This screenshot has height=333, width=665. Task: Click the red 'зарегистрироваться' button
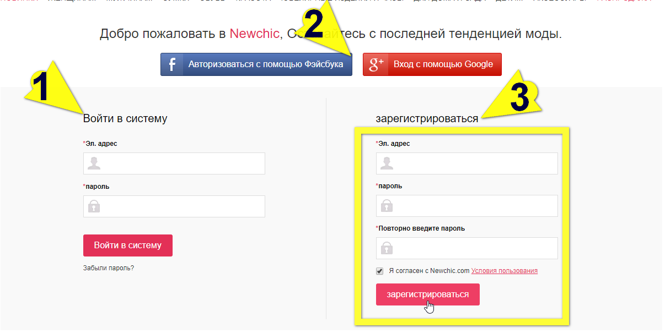click(x=428, y=294)
